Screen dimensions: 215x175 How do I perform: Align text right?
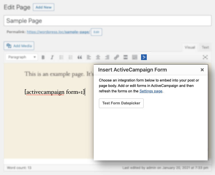tap(107, 57)
